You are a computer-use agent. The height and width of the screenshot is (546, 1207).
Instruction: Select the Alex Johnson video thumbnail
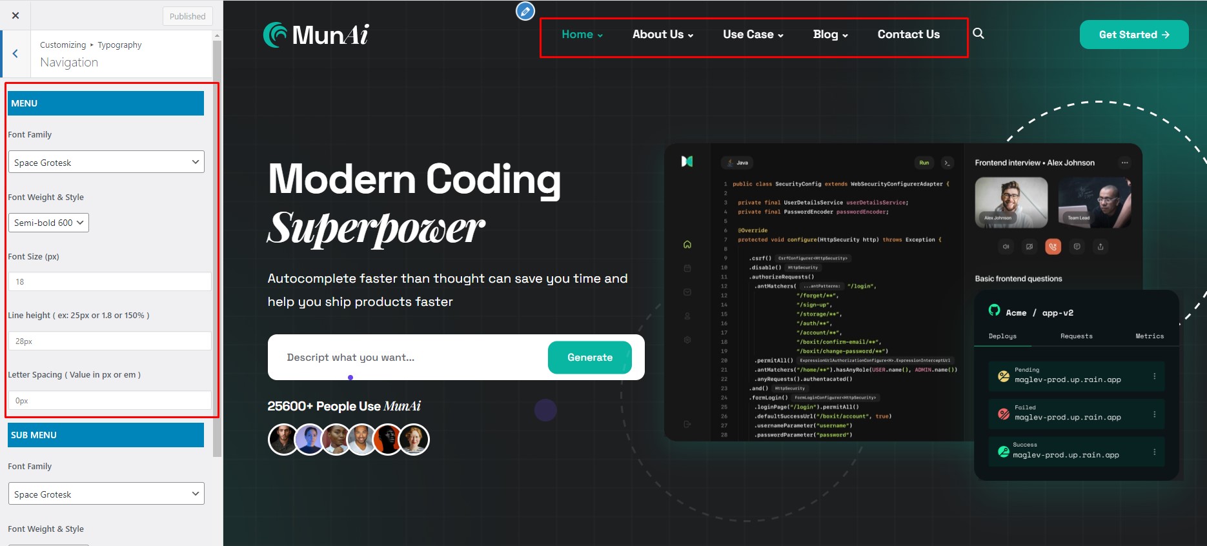[x=1011, y=203]
